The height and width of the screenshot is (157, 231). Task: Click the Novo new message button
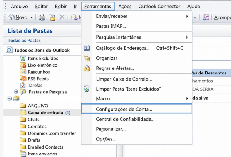point(18,17)
